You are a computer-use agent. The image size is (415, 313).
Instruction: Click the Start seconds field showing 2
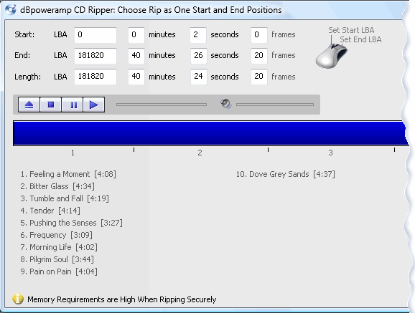click(198, 35)
